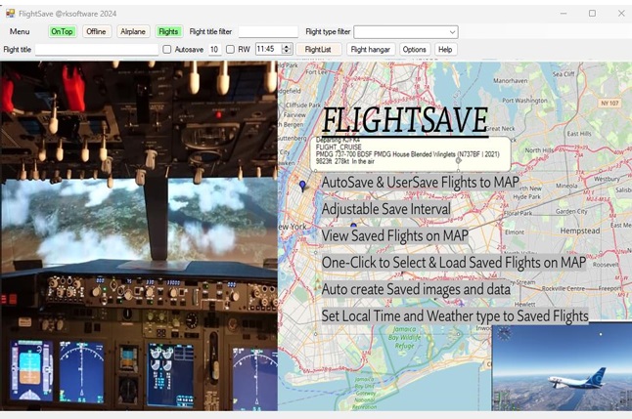Open the Options button
The image size is (632, 419).
pyautogui.click(x=415, y=49)
